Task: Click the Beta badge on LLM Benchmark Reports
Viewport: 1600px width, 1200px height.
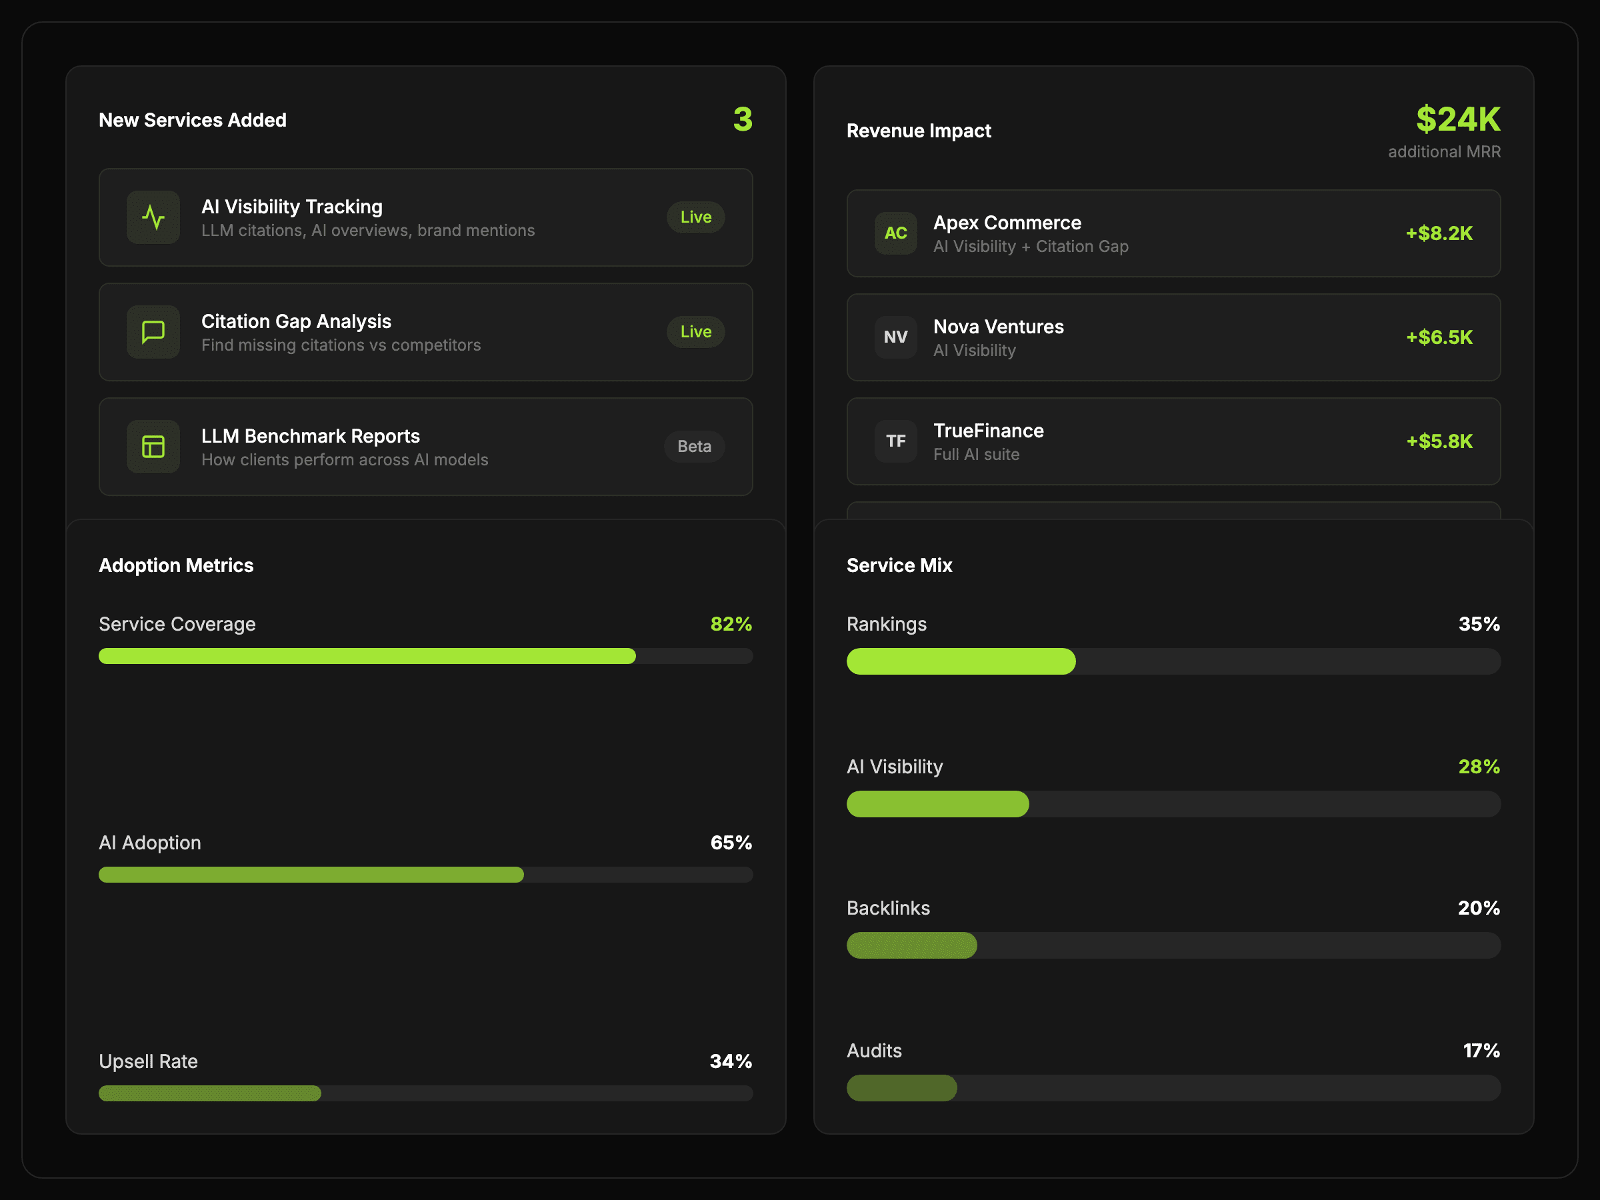Action: click(x=694, y=446)
